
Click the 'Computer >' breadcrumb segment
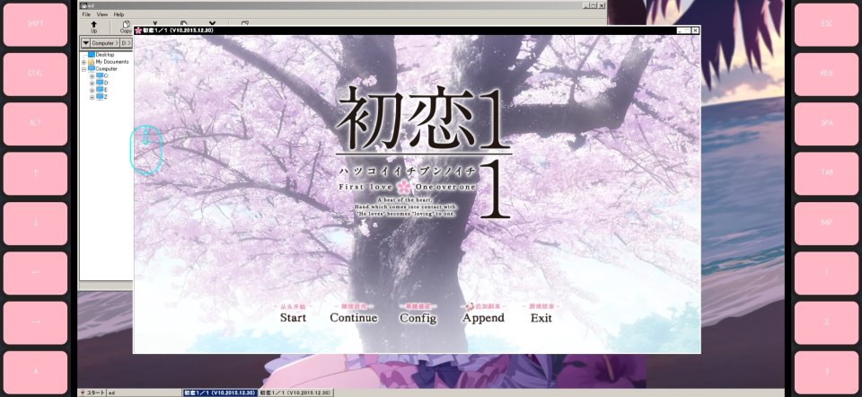point(105,43)
